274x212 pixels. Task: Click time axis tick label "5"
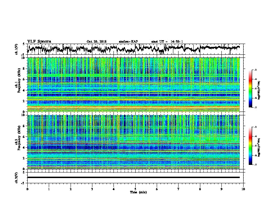[x=135, y=189]
